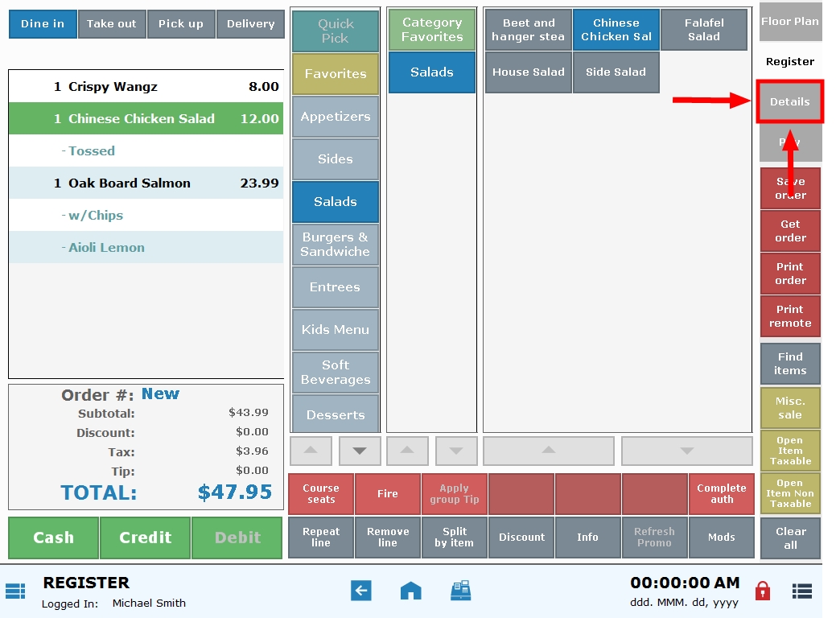Open the Kids Menu category
The width and height of the screenshot is (836, 618).
(336, 330)
